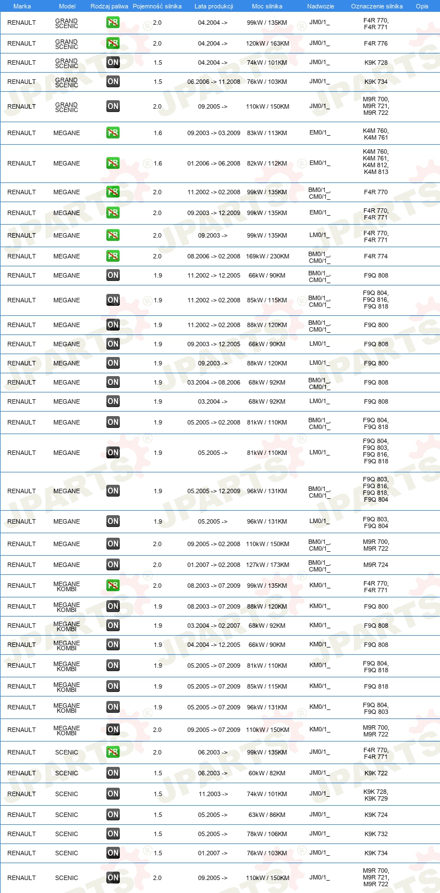Click ON fuel icon in Scenic K9K 732 row

click(x=113, y=834)
